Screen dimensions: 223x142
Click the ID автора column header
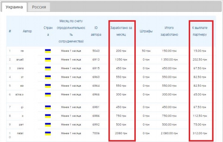click(96, 31)
